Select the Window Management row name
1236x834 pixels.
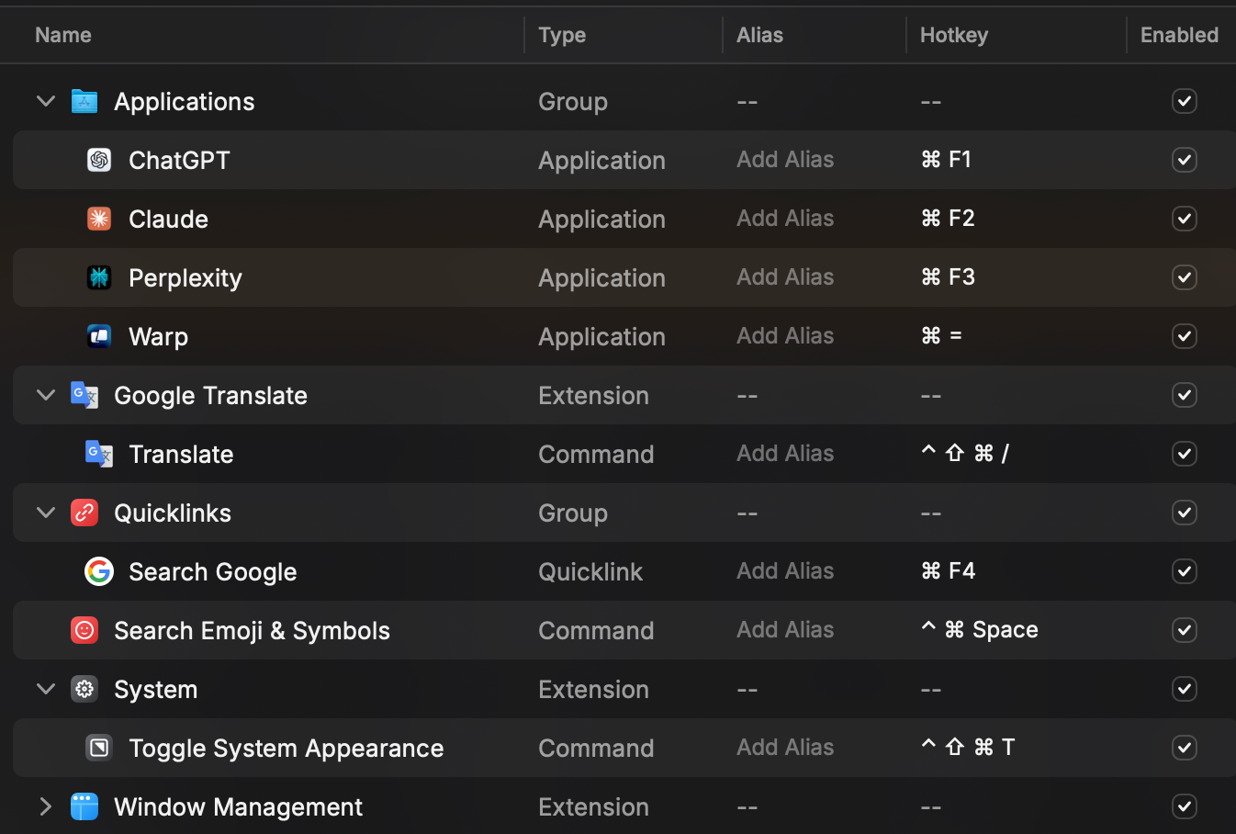[238, 806]
